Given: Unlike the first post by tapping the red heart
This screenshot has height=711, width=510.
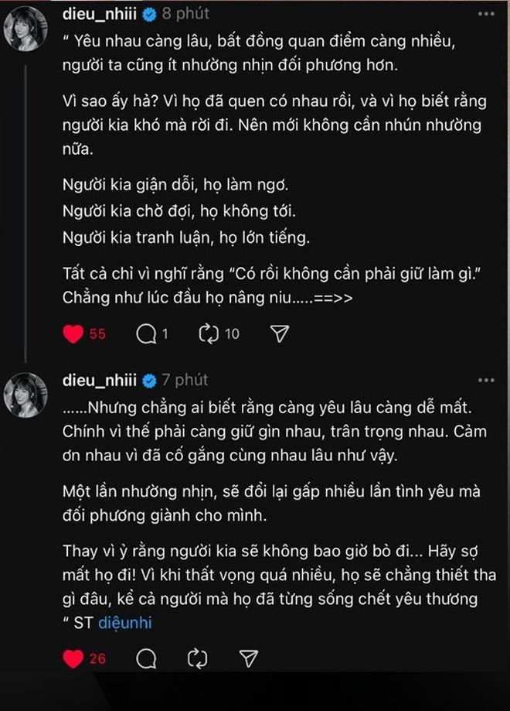Looking at the screenshot, I should pos(73,333).
